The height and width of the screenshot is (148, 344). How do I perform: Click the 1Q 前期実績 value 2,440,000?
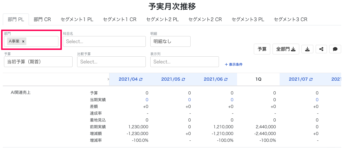point(266,127)
